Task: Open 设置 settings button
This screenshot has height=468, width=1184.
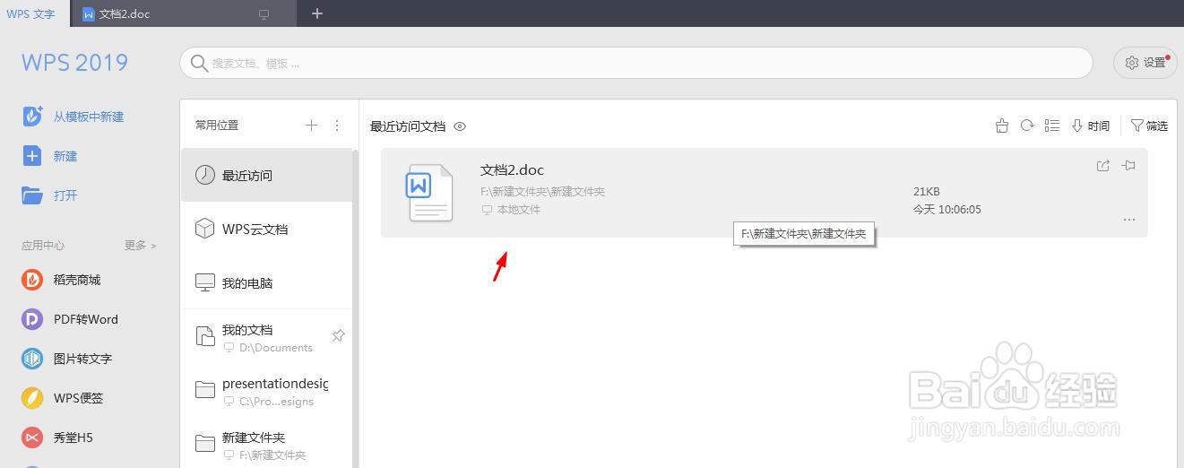Action: pos(1145,63)
